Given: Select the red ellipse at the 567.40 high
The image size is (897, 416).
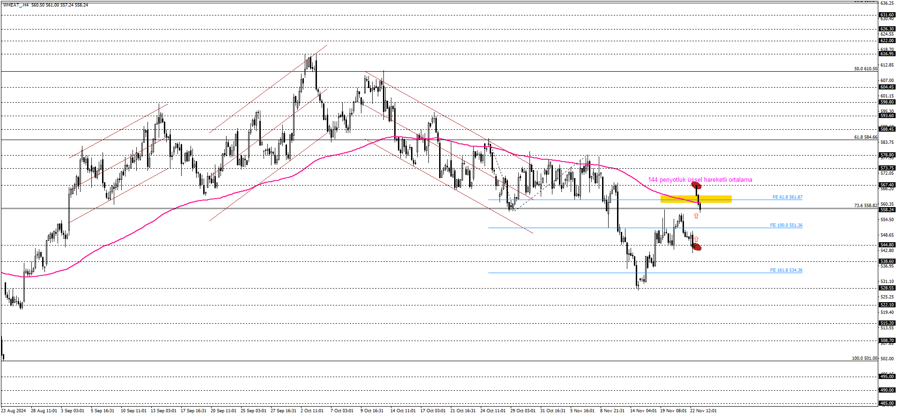Looking at the screenshot, I should point(696,185).
